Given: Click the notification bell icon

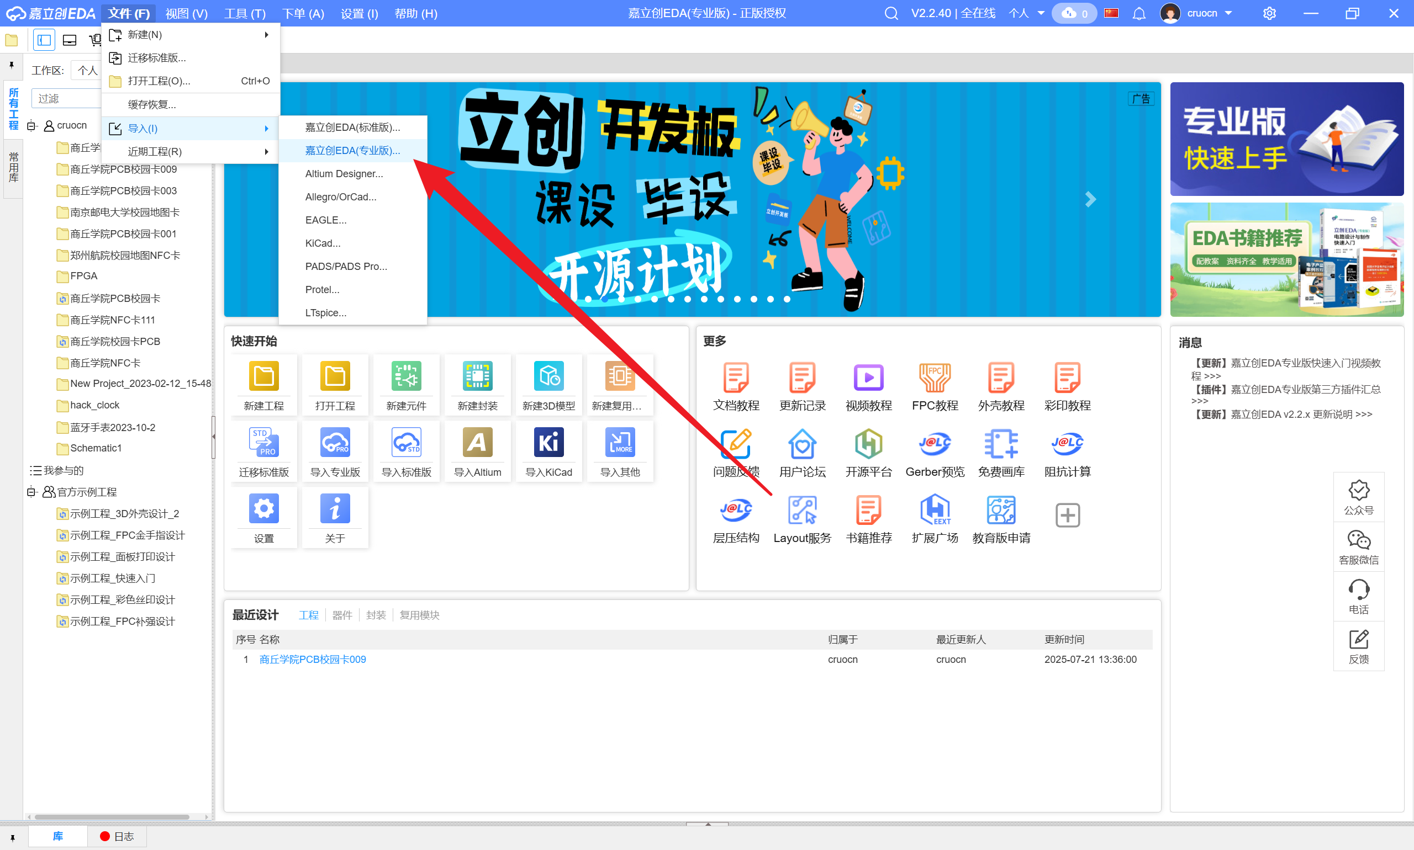Looking at the screenshot, I should click(x=1139, y=13).
